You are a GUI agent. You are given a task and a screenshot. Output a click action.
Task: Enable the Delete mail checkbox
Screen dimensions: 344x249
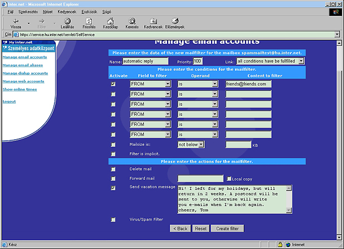114,169
